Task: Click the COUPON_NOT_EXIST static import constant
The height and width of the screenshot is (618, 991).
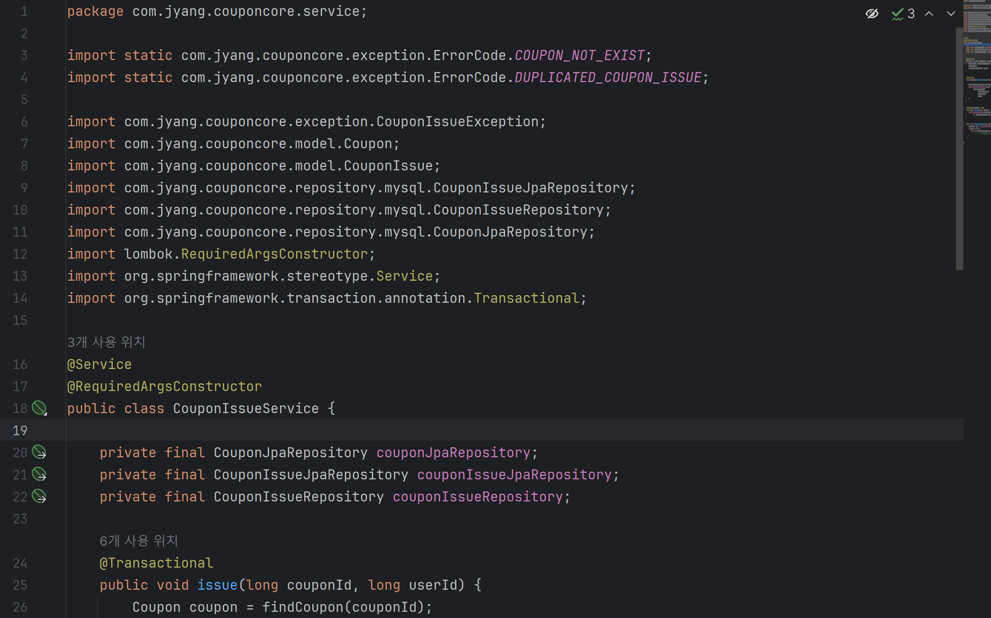Action: pos(579,55)
